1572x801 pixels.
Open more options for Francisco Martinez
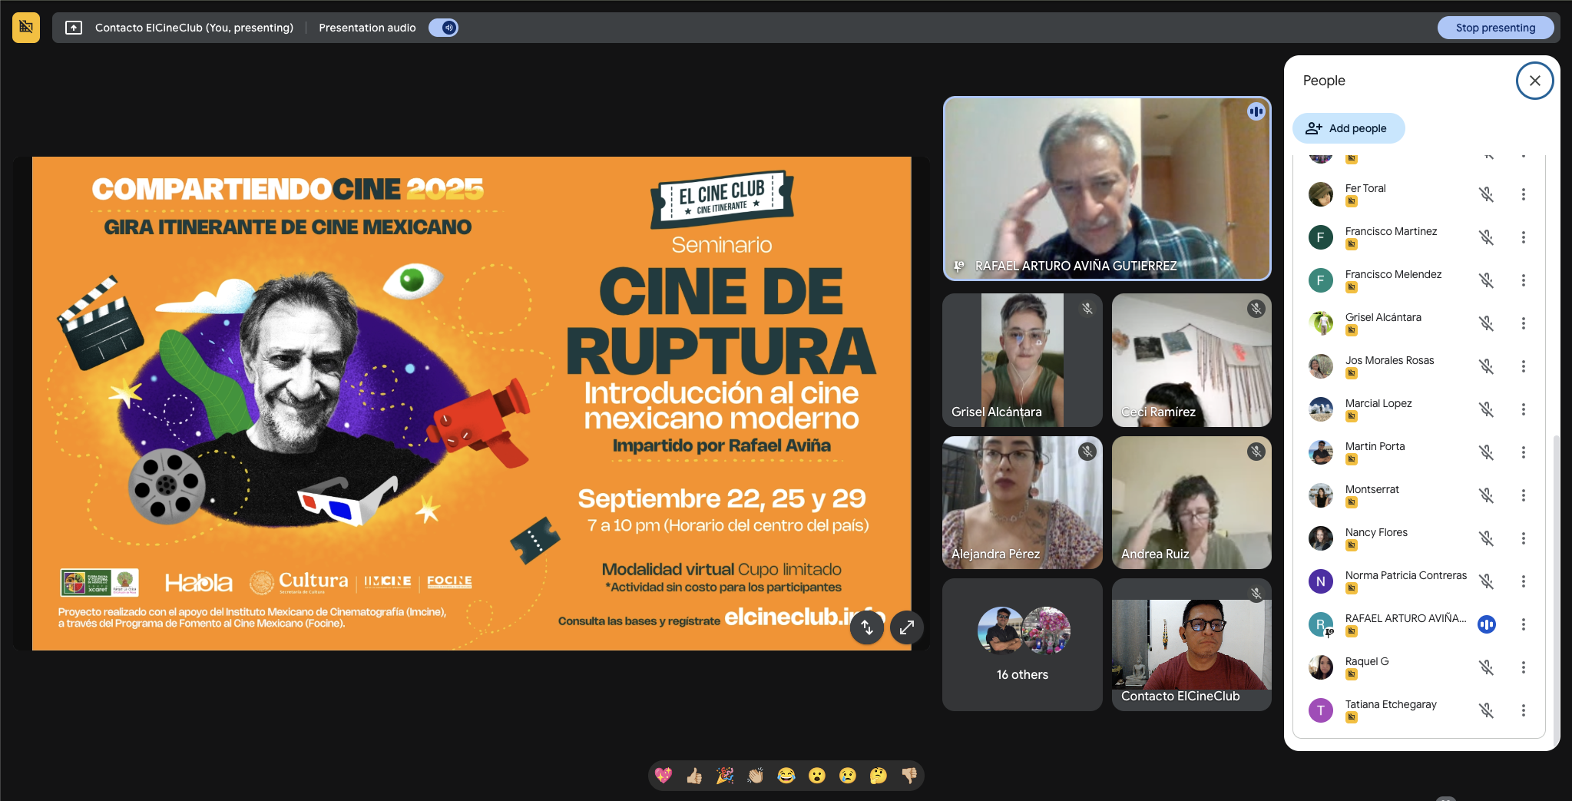click(x=1523, y=237)
